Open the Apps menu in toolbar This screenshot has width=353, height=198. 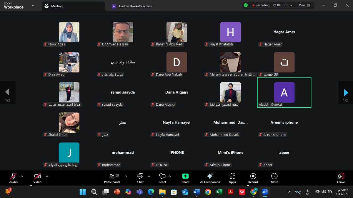pos(232,178)
